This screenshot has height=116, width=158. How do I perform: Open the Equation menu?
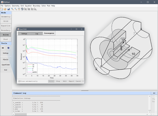(28, 6)
